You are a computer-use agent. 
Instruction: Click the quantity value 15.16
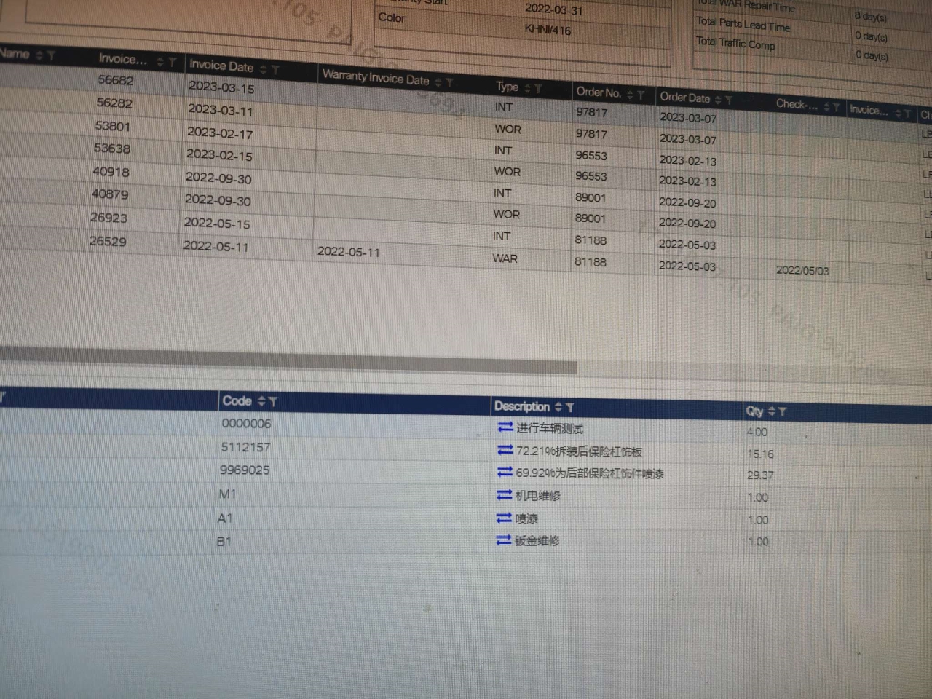tap(760, 454)
